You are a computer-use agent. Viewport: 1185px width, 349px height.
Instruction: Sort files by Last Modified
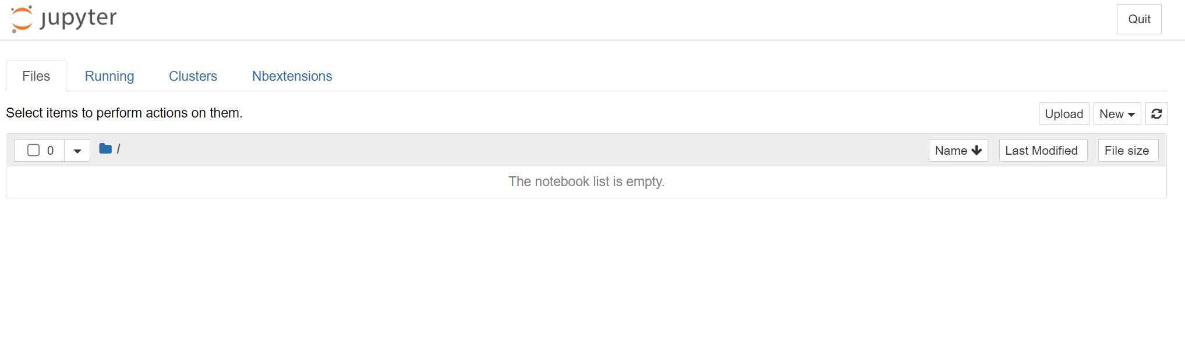point(1041,151)
